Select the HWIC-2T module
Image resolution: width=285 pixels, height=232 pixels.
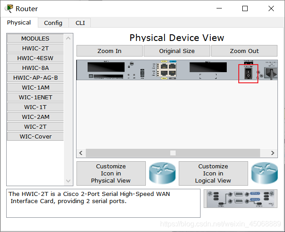coord(36,49)
